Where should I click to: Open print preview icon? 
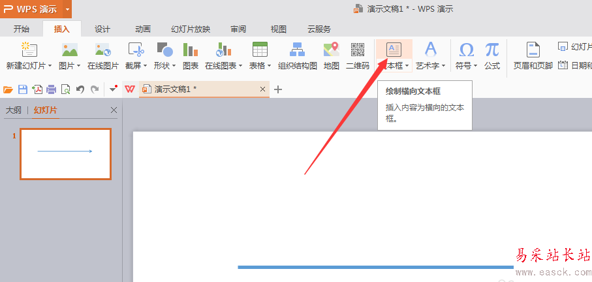(66, 89)
